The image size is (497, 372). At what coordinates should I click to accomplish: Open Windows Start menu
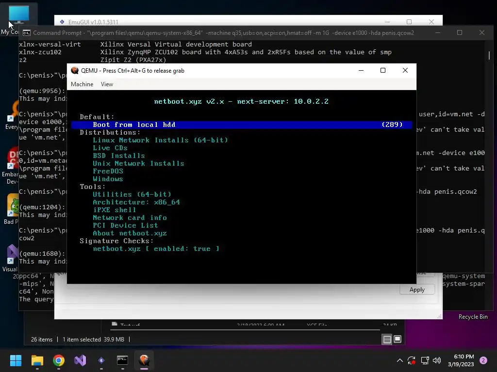16,360
